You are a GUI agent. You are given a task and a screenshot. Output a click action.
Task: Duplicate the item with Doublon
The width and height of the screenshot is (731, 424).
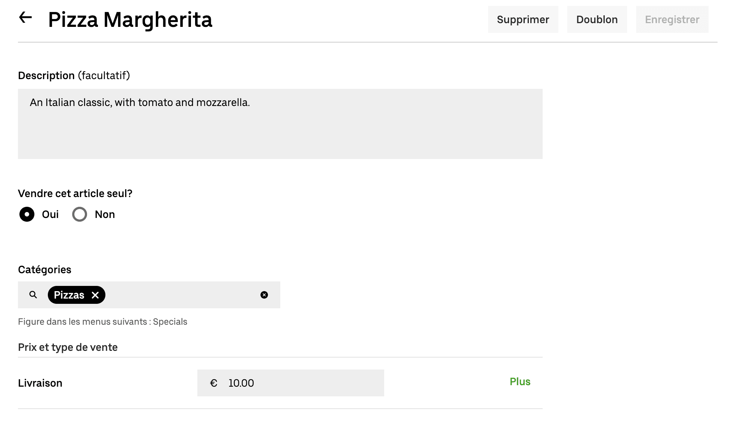click(x=597, y=19)
